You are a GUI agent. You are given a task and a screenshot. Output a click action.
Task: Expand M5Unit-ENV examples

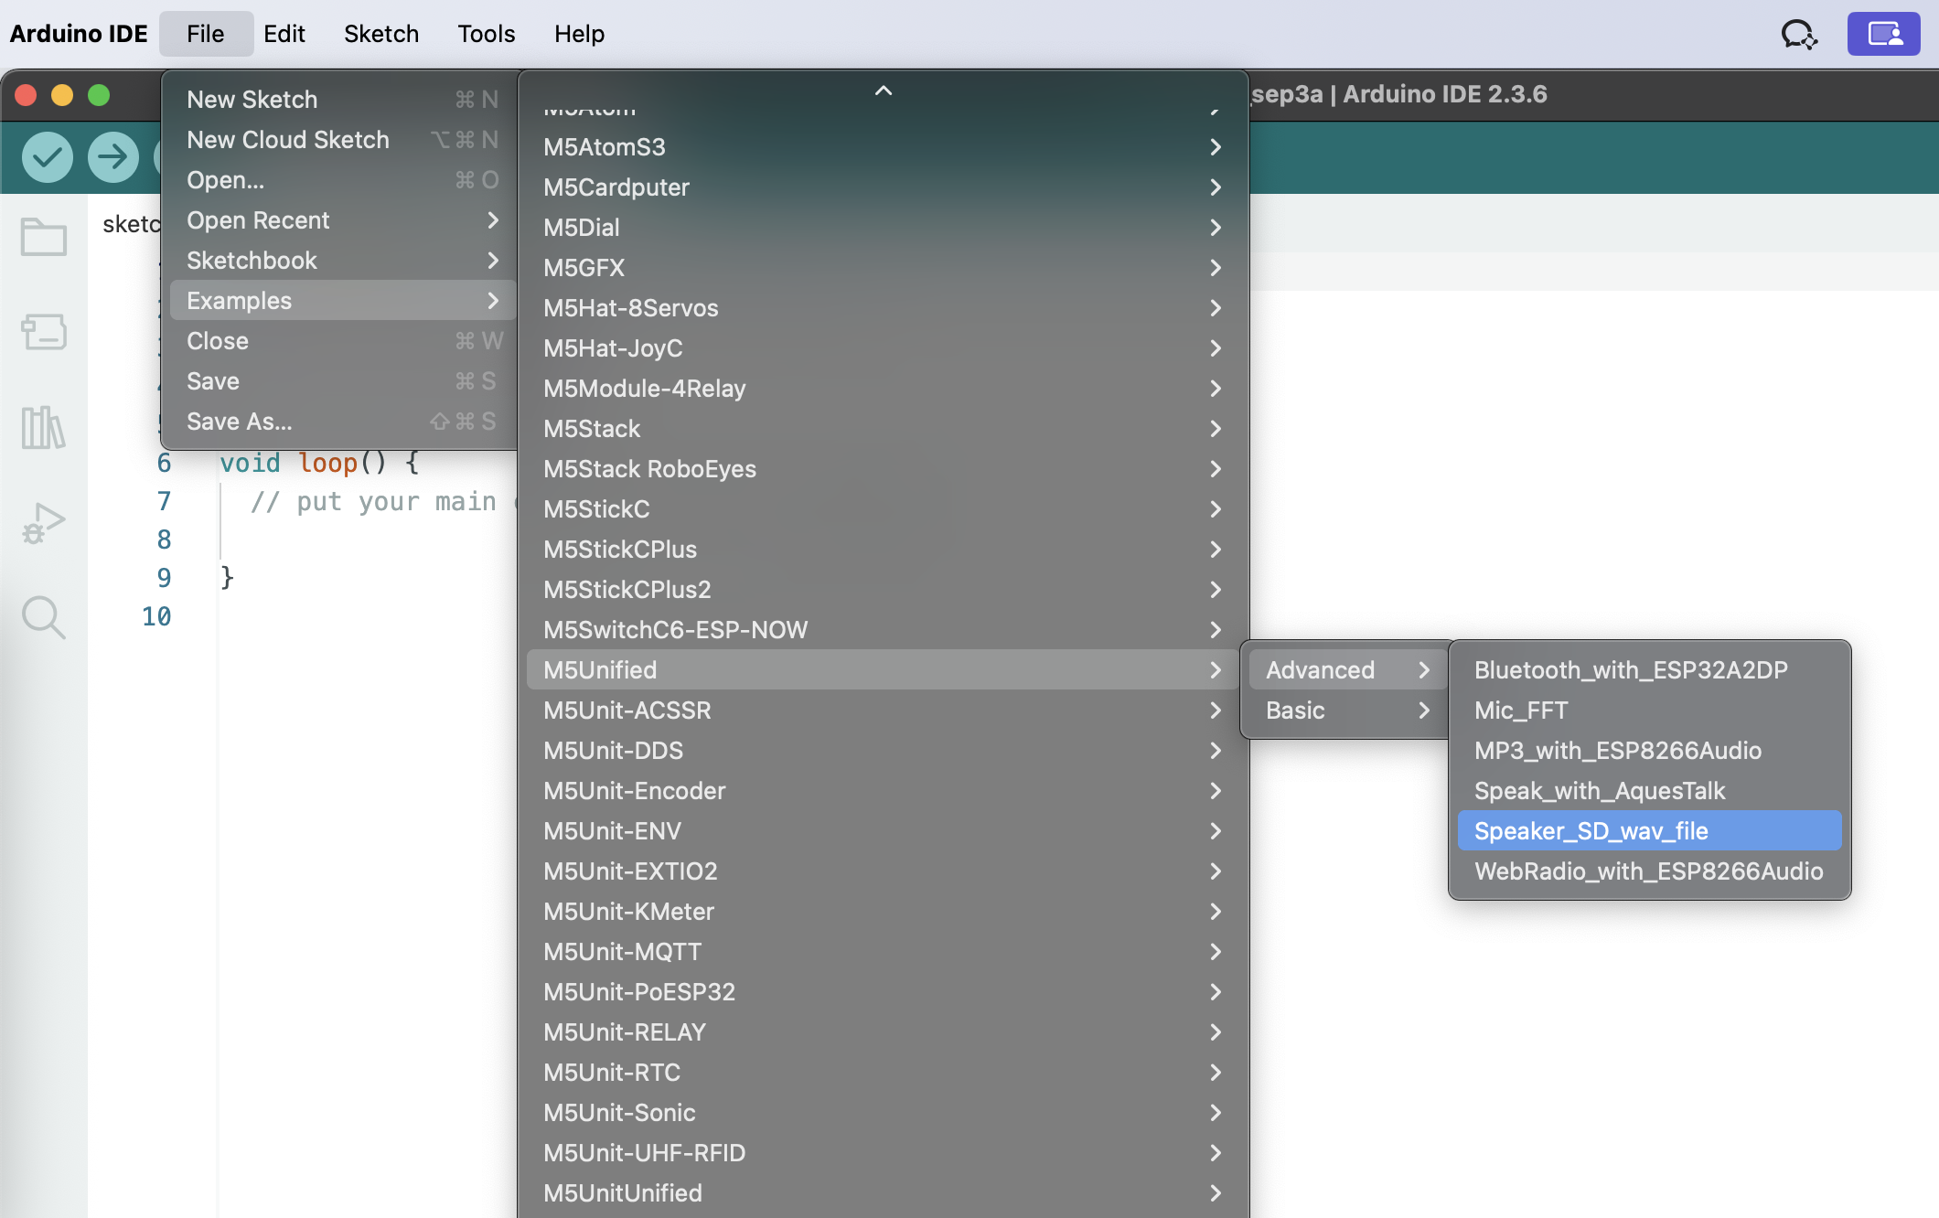coord(884,830)
